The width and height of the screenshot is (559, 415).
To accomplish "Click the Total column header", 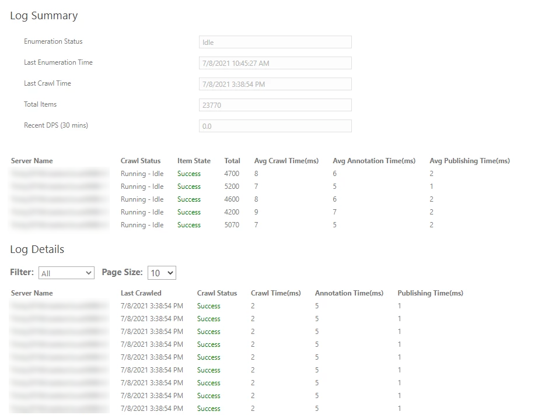I will pyautogui.click(x=232, y=161).
